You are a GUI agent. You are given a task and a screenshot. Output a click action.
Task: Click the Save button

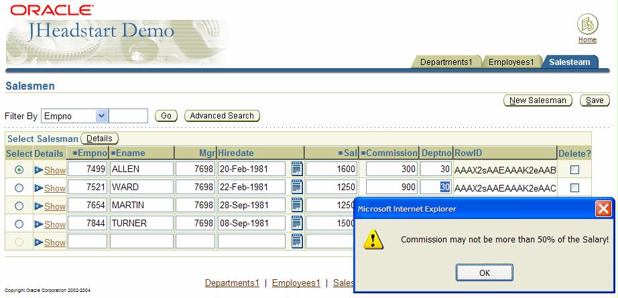coord(595,100)
